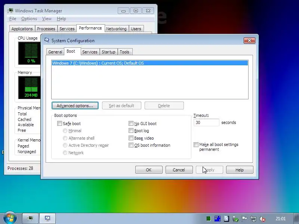
Task: Click the document-like tray icon
Action: click(226, 219)
